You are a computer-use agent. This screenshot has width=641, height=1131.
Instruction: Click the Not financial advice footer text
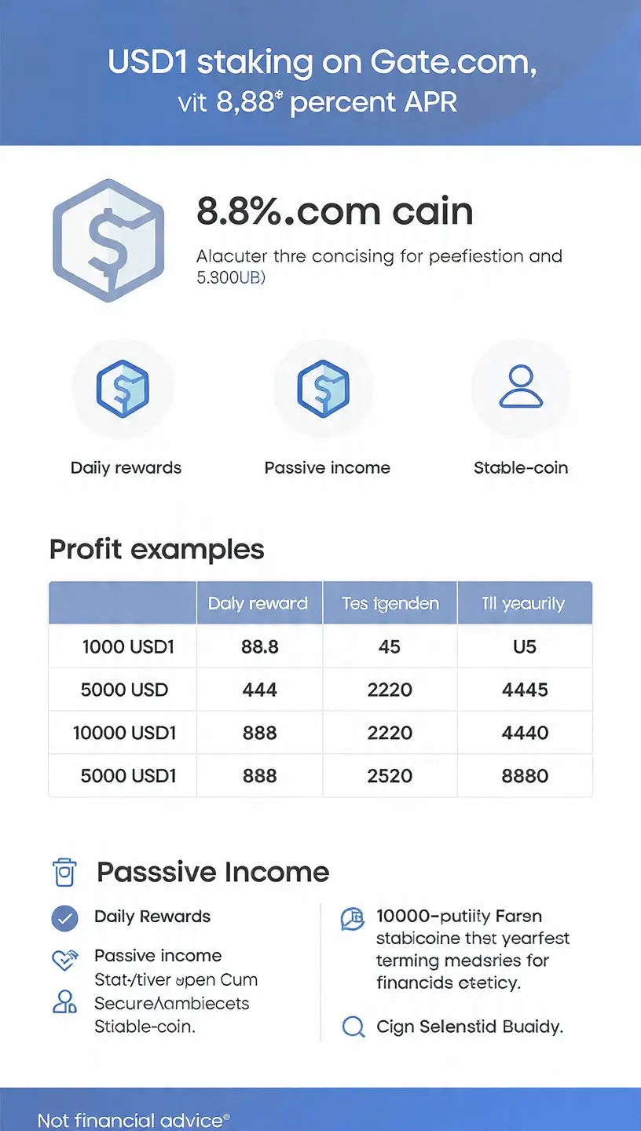tap(134, 1119)
